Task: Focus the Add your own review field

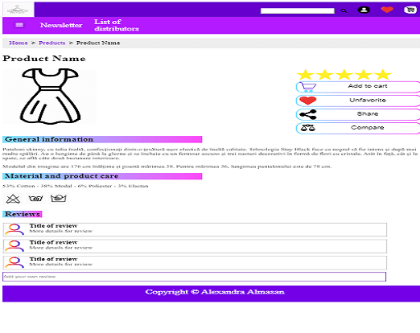Action: pyautogui.click(x=194, y=277)
